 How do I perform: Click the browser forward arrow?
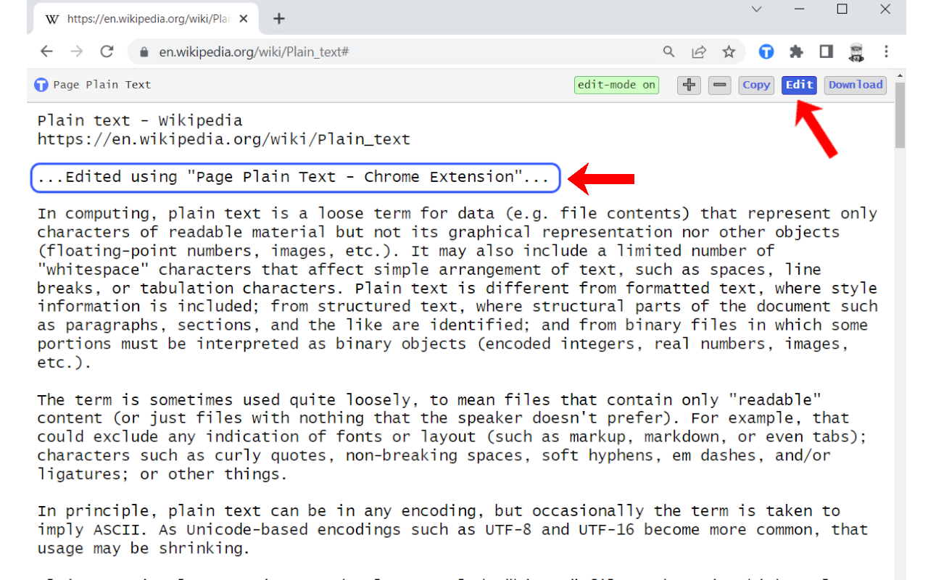coord(77,51)
